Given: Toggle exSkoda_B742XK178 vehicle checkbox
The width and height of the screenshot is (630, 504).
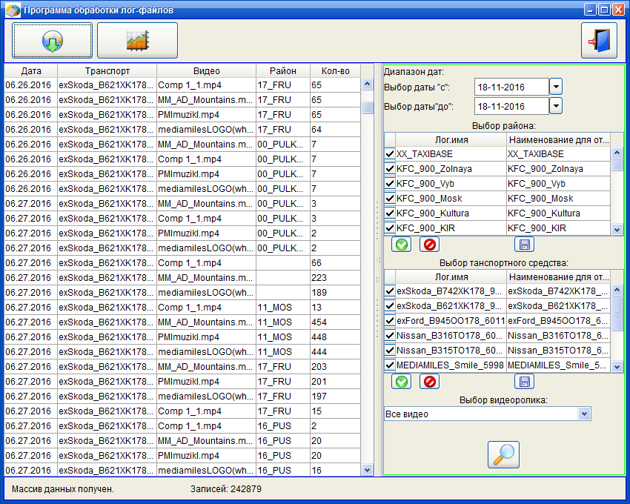Looking at the screenshot, I should pos(389,291).
